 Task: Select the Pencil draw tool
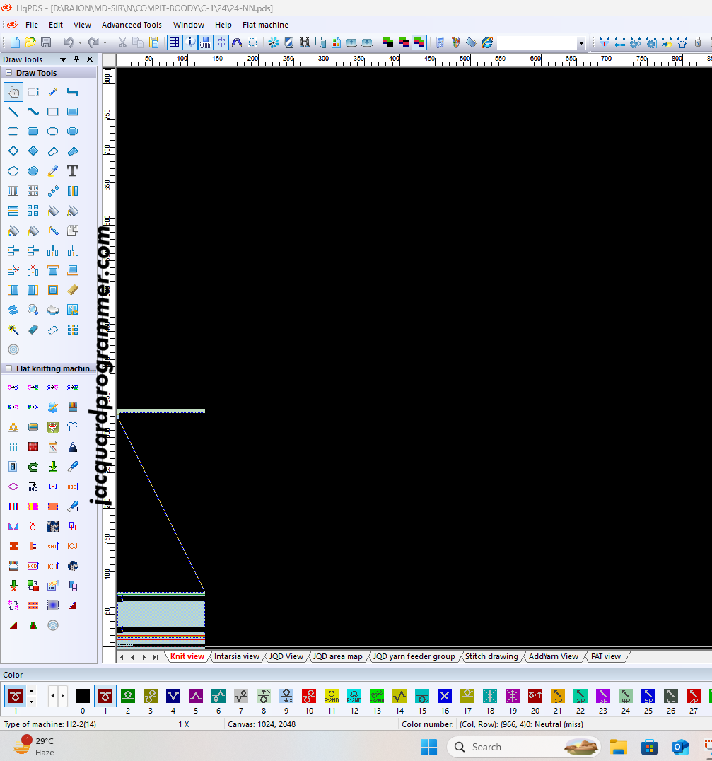tap(53, 92)
